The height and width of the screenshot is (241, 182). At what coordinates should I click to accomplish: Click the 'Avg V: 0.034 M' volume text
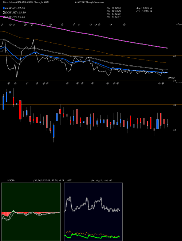click(144, 8)
